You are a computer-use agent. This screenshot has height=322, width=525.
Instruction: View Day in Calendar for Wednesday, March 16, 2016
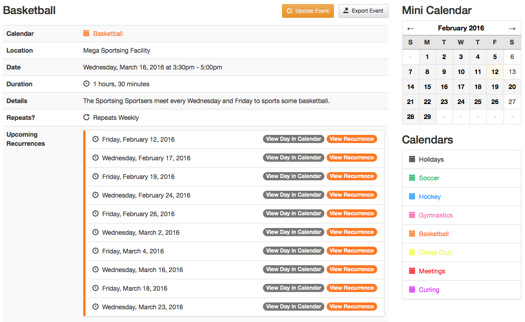tap(293, 269)
